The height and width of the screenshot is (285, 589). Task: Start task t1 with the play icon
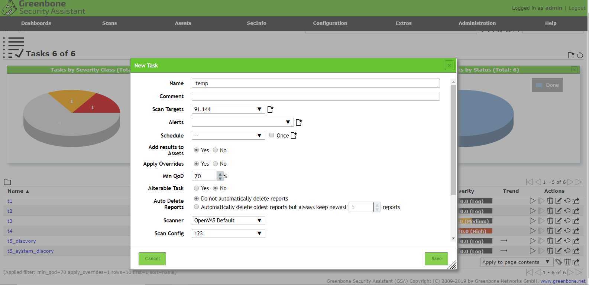click(533, 201)
